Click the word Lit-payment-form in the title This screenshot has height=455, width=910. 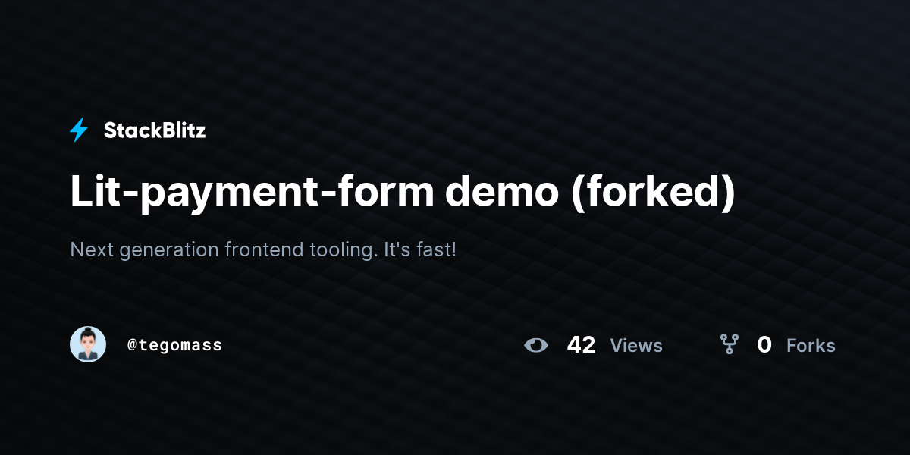tap(252, 193)
